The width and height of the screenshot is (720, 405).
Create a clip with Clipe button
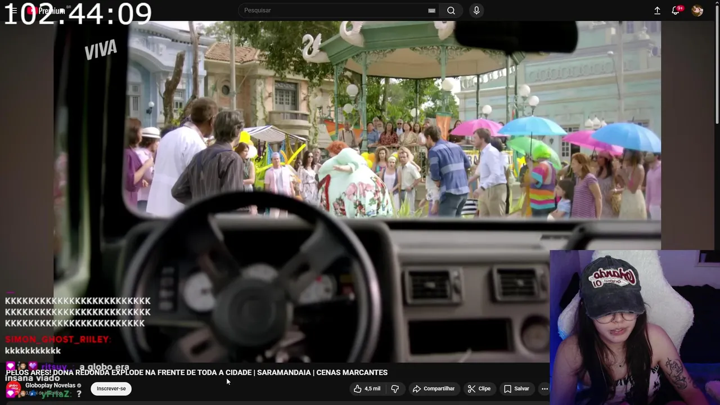[480, 389]
